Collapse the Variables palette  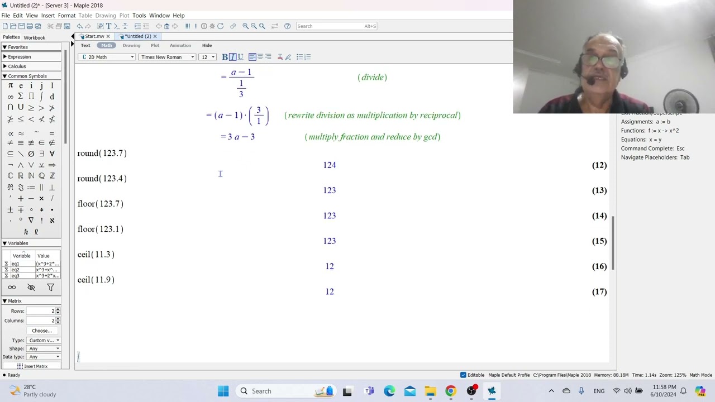tap(4, 243)
